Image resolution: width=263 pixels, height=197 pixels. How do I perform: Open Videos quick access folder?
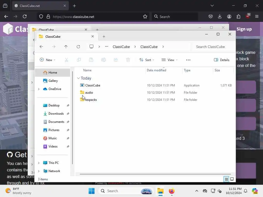(52, 146)
